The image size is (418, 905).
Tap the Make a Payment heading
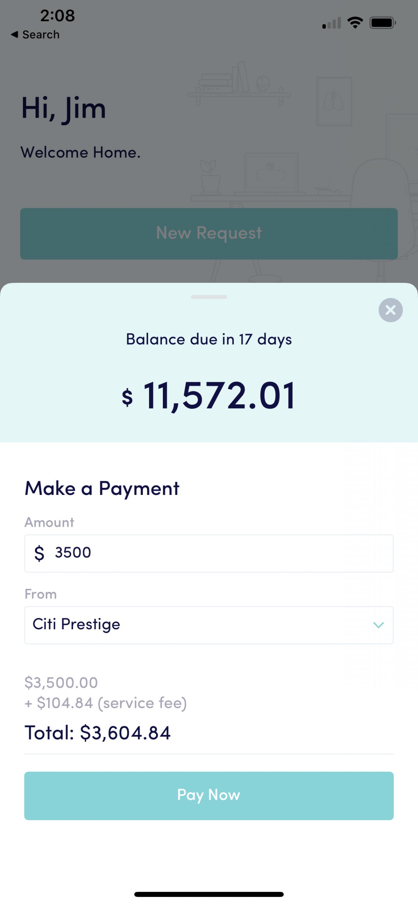(x=102, y=489)
